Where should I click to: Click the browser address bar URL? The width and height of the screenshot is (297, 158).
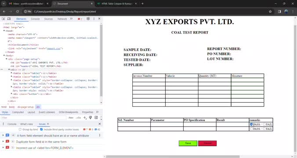click(x=65, y=11)
